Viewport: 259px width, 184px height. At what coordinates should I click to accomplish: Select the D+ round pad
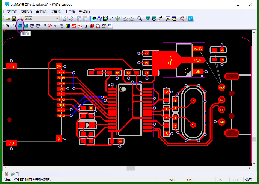(221, 110)
